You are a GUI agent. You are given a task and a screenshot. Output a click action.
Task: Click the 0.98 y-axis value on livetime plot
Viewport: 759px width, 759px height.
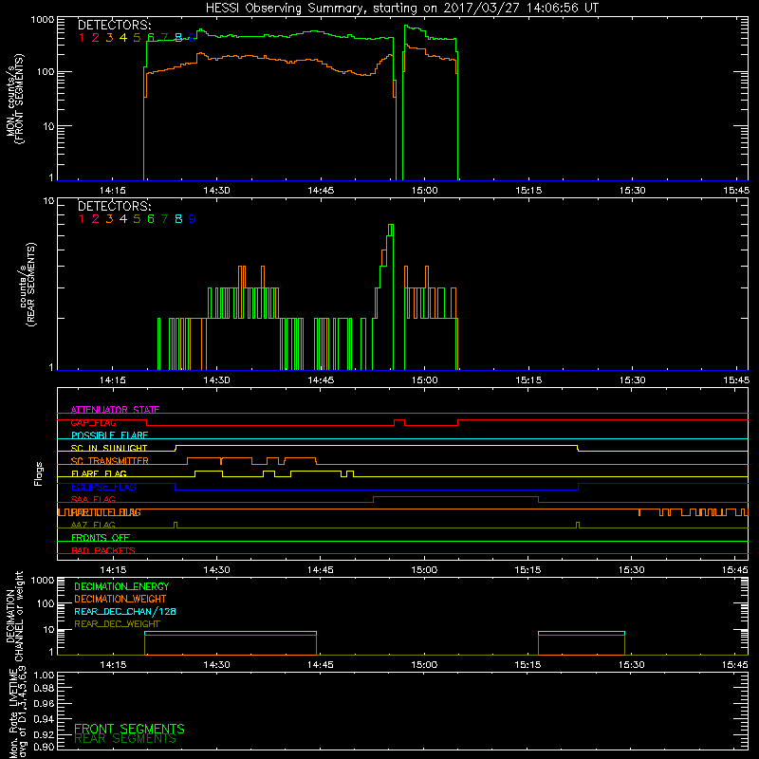pyautogui.click(x=44, y=688)
